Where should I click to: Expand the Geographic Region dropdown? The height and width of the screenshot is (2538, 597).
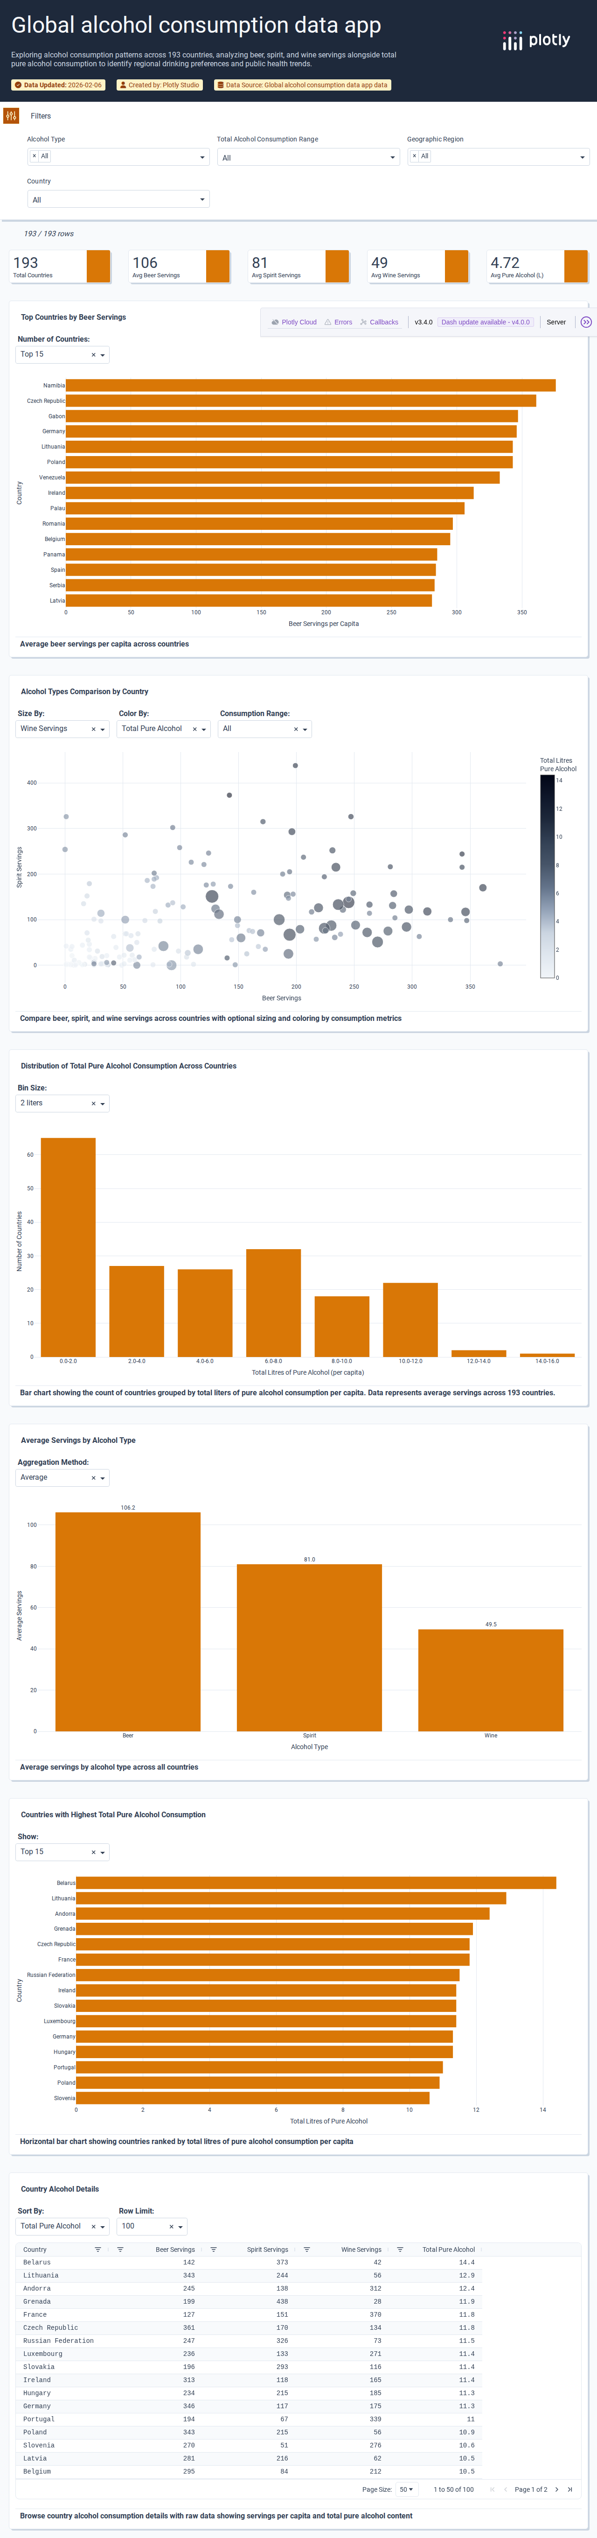582,158
